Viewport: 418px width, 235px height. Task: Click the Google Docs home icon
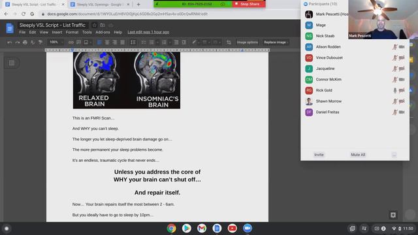10,28
